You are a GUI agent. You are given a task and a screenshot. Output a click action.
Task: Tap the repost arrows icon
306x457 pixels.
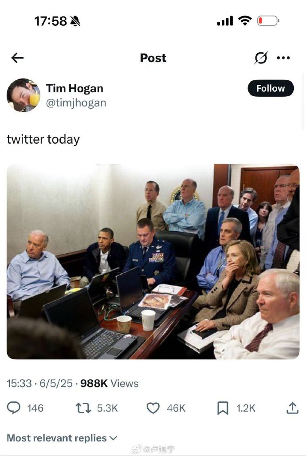coord(83,408)
